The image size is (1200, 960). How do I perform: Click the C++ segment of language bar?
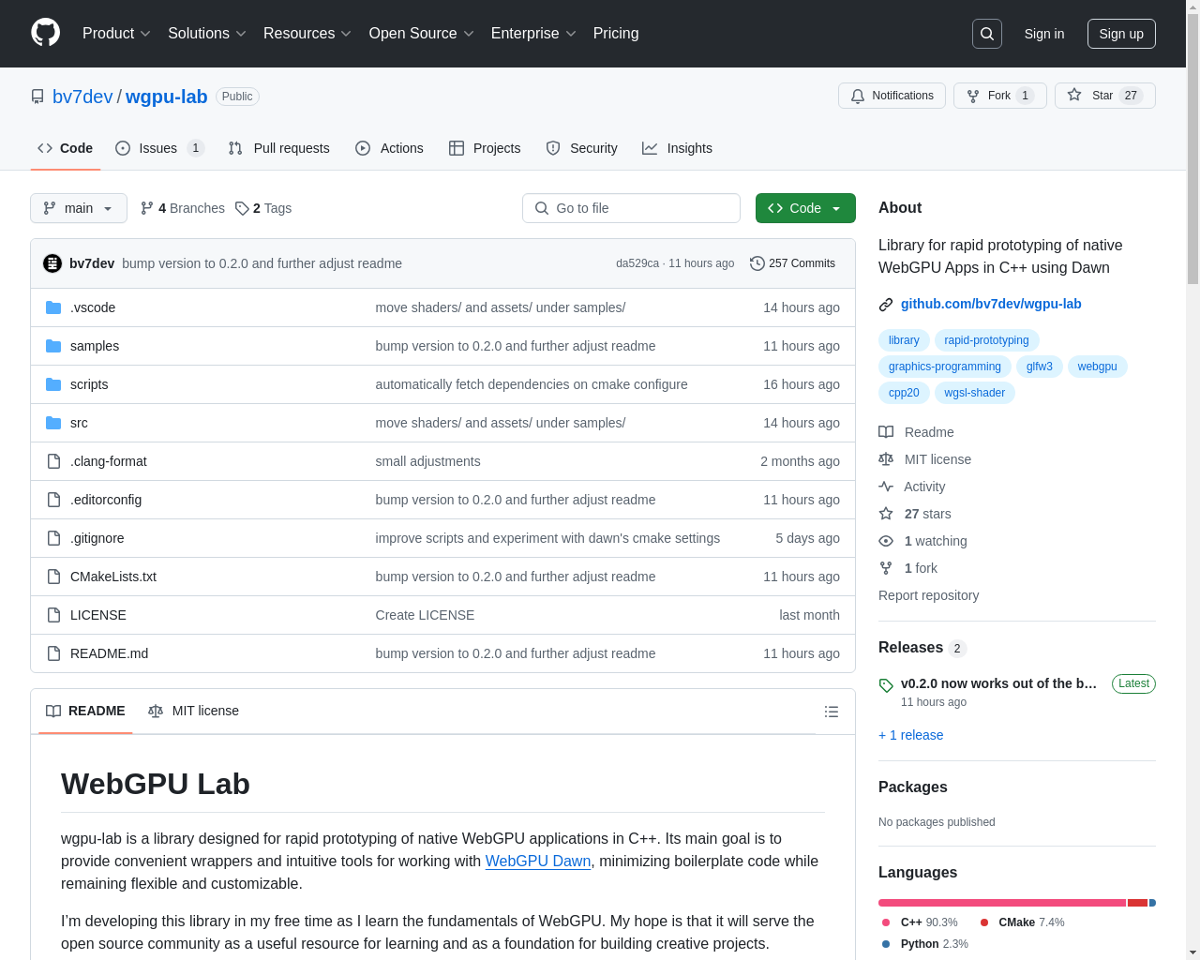click(1002, 903)
